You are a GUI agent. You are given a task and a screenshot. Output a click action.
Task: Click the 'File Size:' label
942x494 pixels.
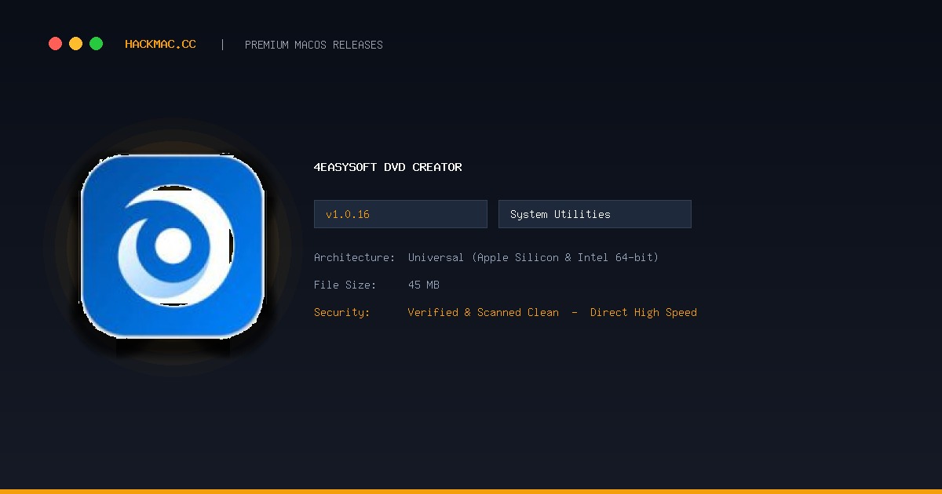coord(345,285)
